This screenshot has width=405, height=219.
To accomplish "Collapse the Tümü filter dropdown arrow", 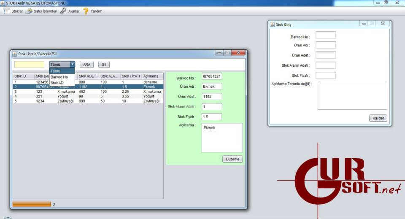I will tap(72, 65).
